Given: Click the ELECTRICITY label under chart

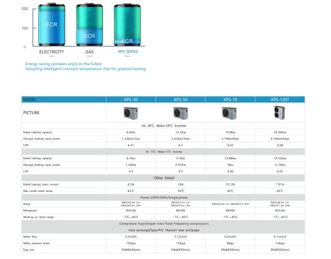Looking at the screenshot, I should pyautogui.click(x=51, y=52).
